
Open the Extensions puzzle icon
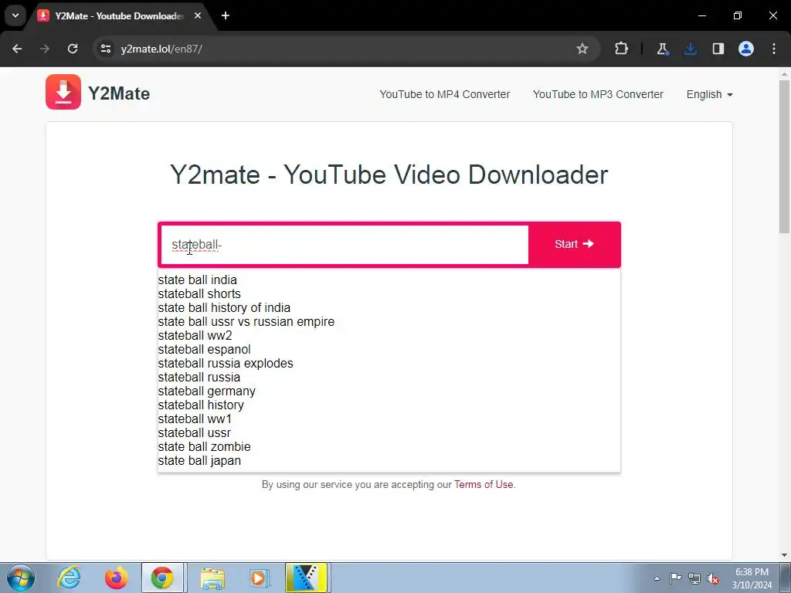click(x=622, y=49)
